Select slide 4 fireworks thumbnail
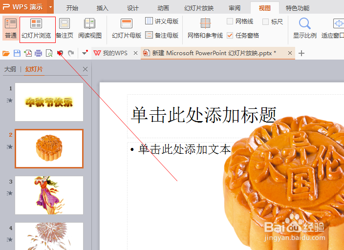This screenshot has width=344, height=250. [49, 236]
